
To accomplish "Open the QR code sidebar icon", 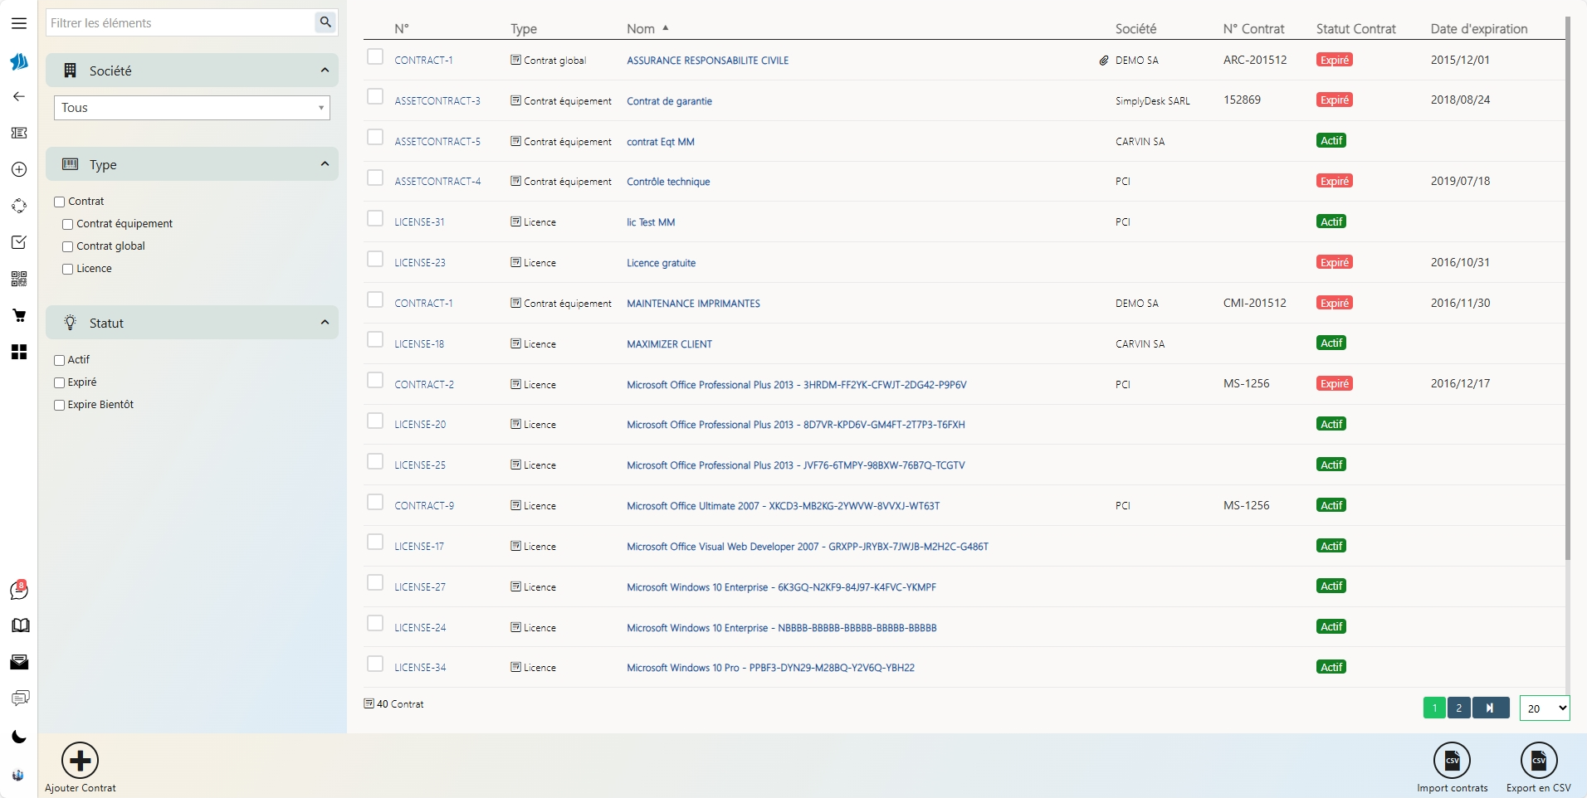I will tap(19, 279).
